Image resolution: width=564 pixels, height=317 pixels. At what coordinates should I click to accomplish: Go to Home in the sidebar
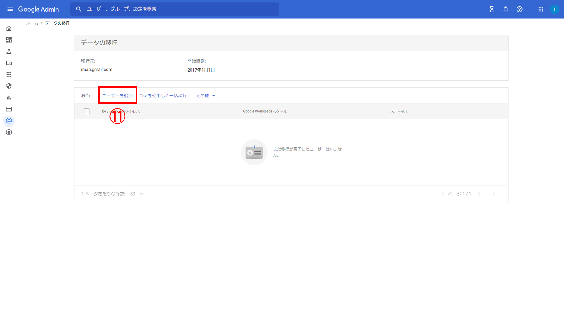pos(9,28)
